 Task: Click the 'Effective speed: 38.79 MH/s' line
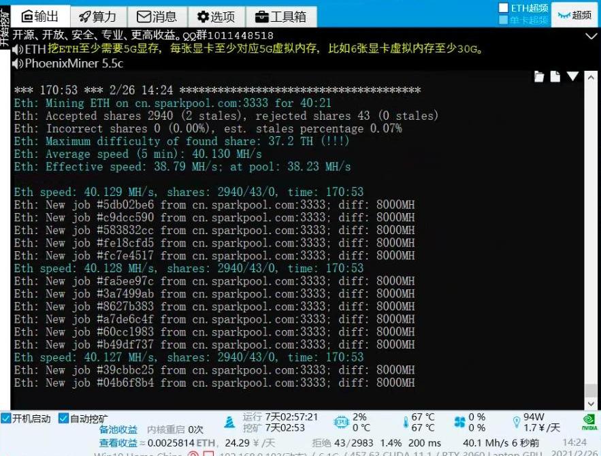(182, 167)
